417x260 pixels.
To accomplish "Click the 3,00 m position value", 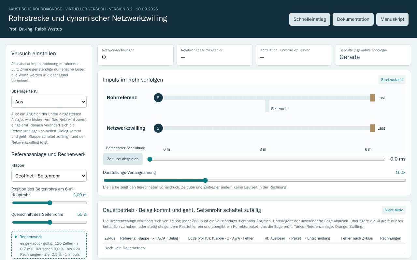I will pyautogui.click(x=80, y=195).
